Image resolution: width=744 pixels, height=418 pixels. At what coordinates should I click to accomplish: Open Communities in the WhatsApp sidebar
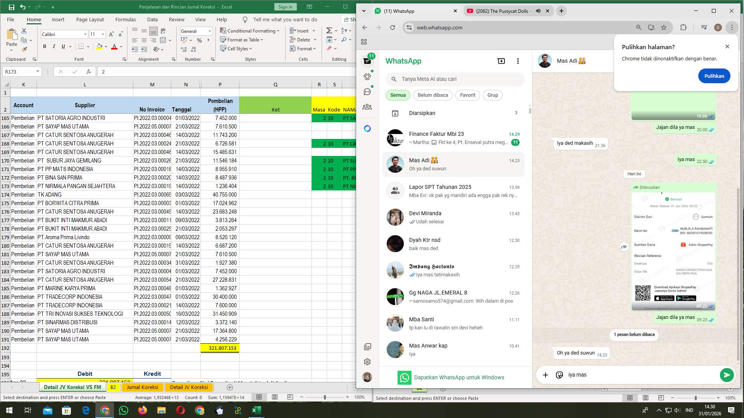click(367, 107)
